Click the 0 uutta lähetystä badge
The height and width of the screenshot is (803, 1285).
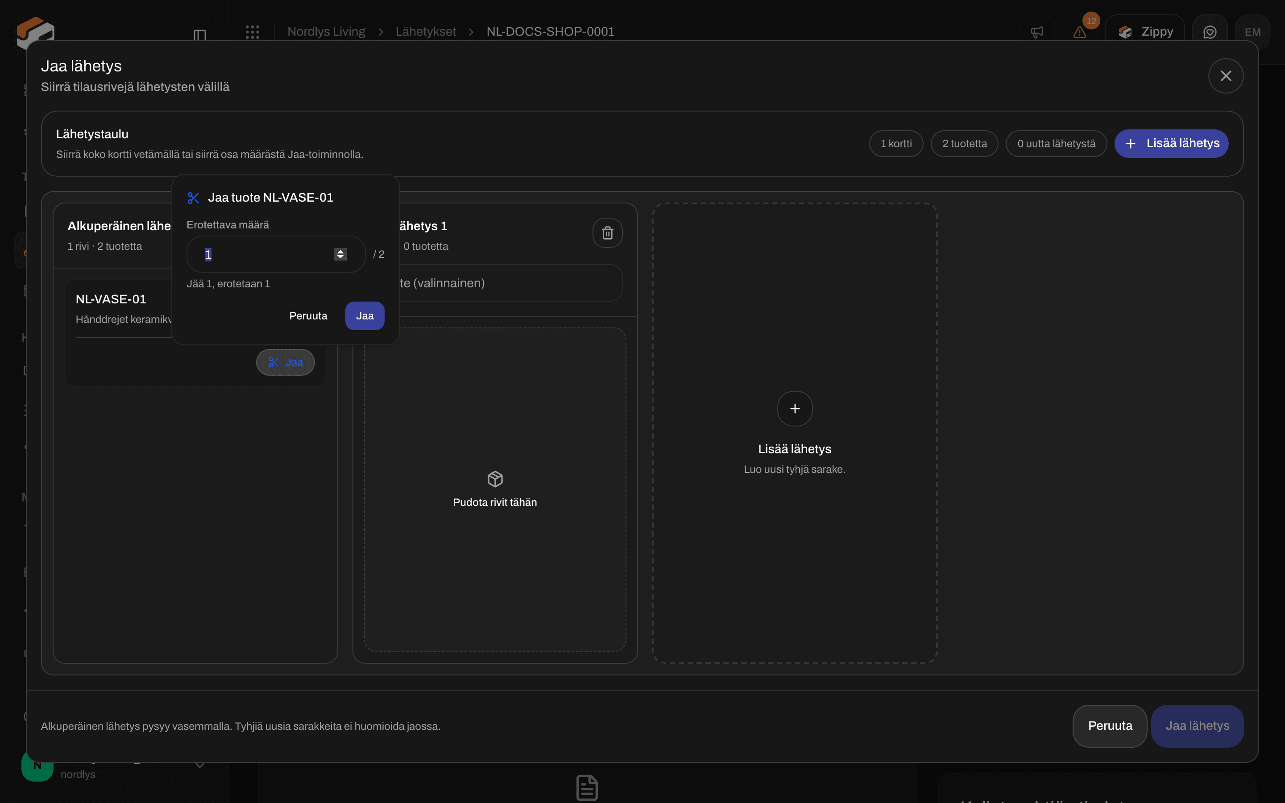pos(1056,144)
